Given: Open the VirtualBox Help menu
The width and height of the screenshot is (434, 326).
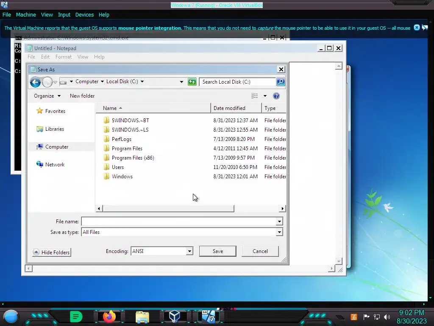Looking at the screenshot, I should tap(104, 15).
